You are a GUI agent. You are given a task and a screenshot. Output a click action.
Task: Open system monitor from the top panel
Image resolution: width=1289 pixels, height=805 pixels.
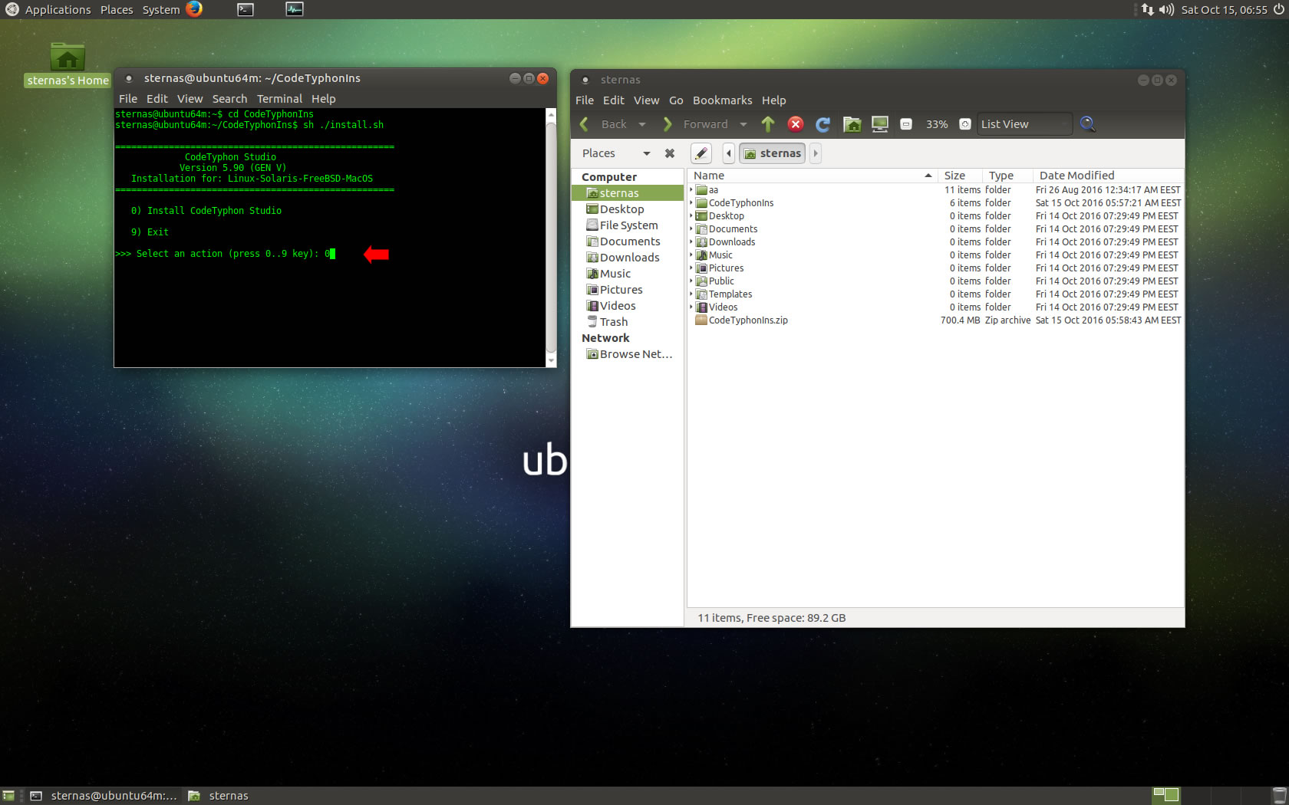tap(295, 9)
